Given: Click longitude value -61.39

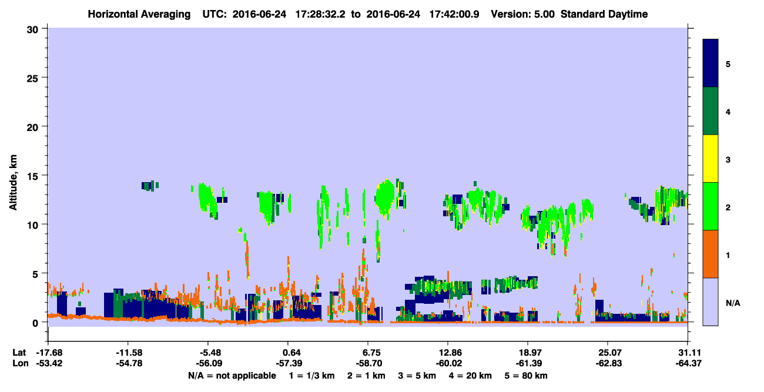Looking at the screenshot, I should tap(528, 363).
